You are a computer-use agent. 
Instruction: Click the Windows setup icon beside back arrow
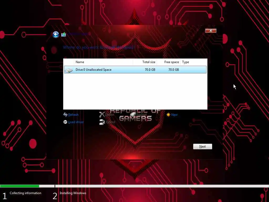(64, 34)
